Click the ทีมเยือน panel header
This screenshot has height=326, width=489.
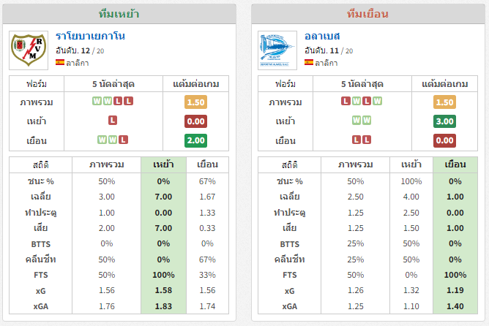coord(367,14)
